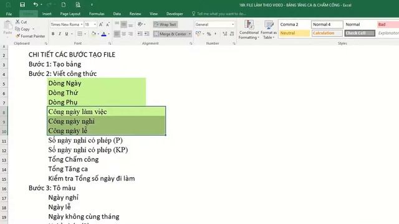Switch to the Insert tab
The width and height of the screenshot is (399, 224).
point(47,14)
